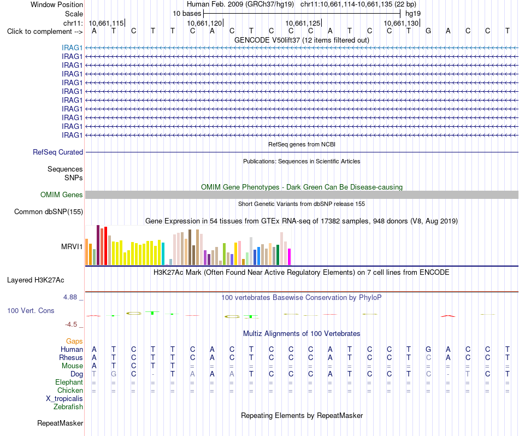Screen dimensions: 519x436
Task: Click the 10,661,120 position marker
Action: (204, 23)
